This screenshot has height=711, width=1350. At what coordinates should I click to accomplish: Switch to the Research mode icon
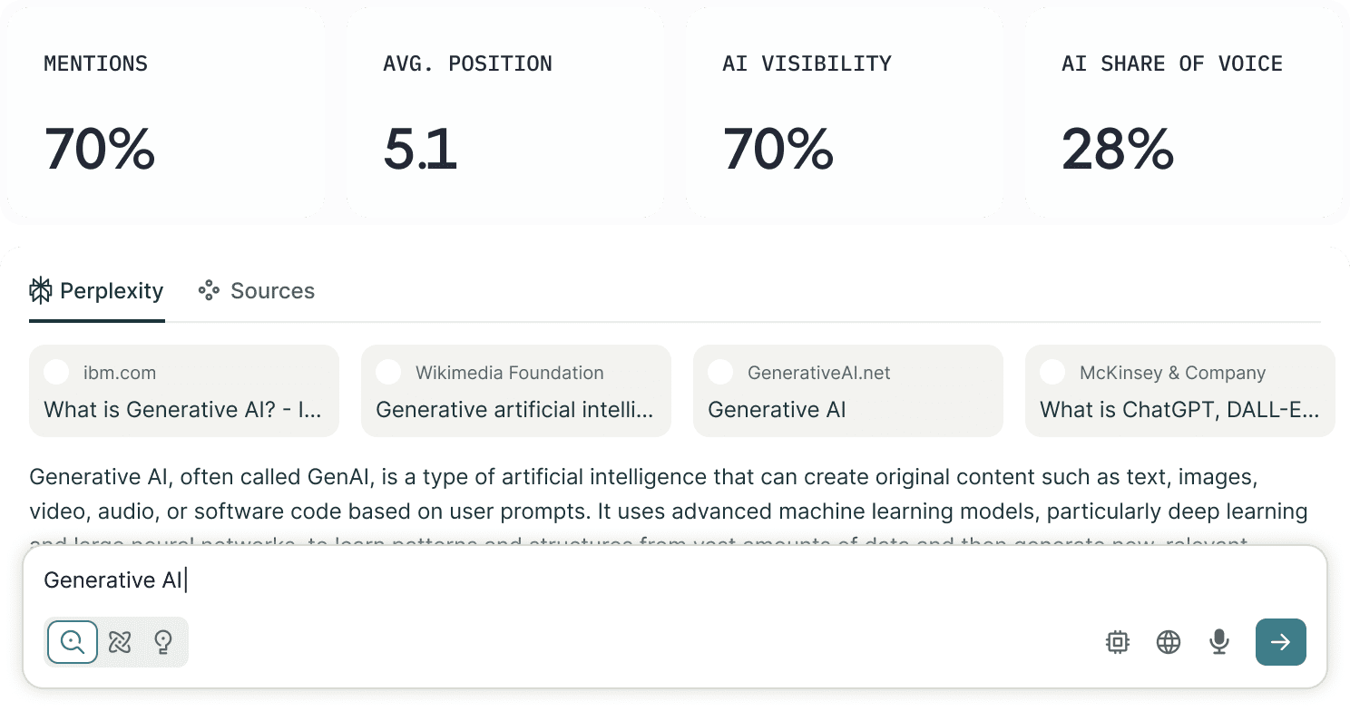[x=120, y=642]
